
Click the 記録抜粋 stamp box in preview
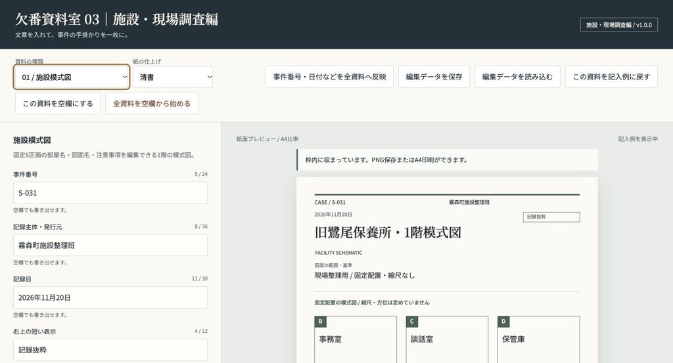pos(551,217)
